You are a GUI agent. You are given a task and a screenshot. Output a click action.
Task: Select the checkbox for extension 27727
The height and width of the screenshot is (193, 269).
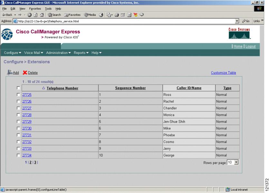[x=18, y=108]
